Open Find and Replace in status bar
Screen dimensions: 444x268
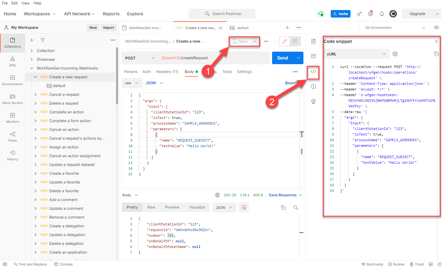coord(30,264)
